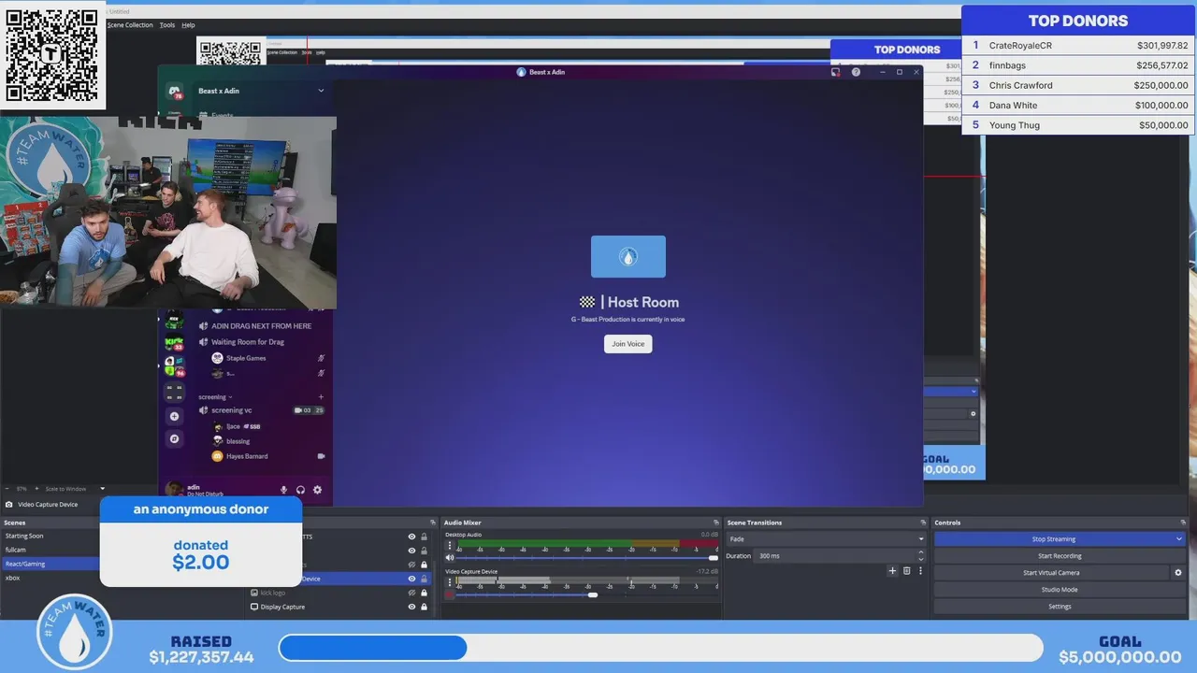Select ADIN DRAG NEXT FROM HERE channel
Screen dimensions: 1197x673
pos(261,326)
